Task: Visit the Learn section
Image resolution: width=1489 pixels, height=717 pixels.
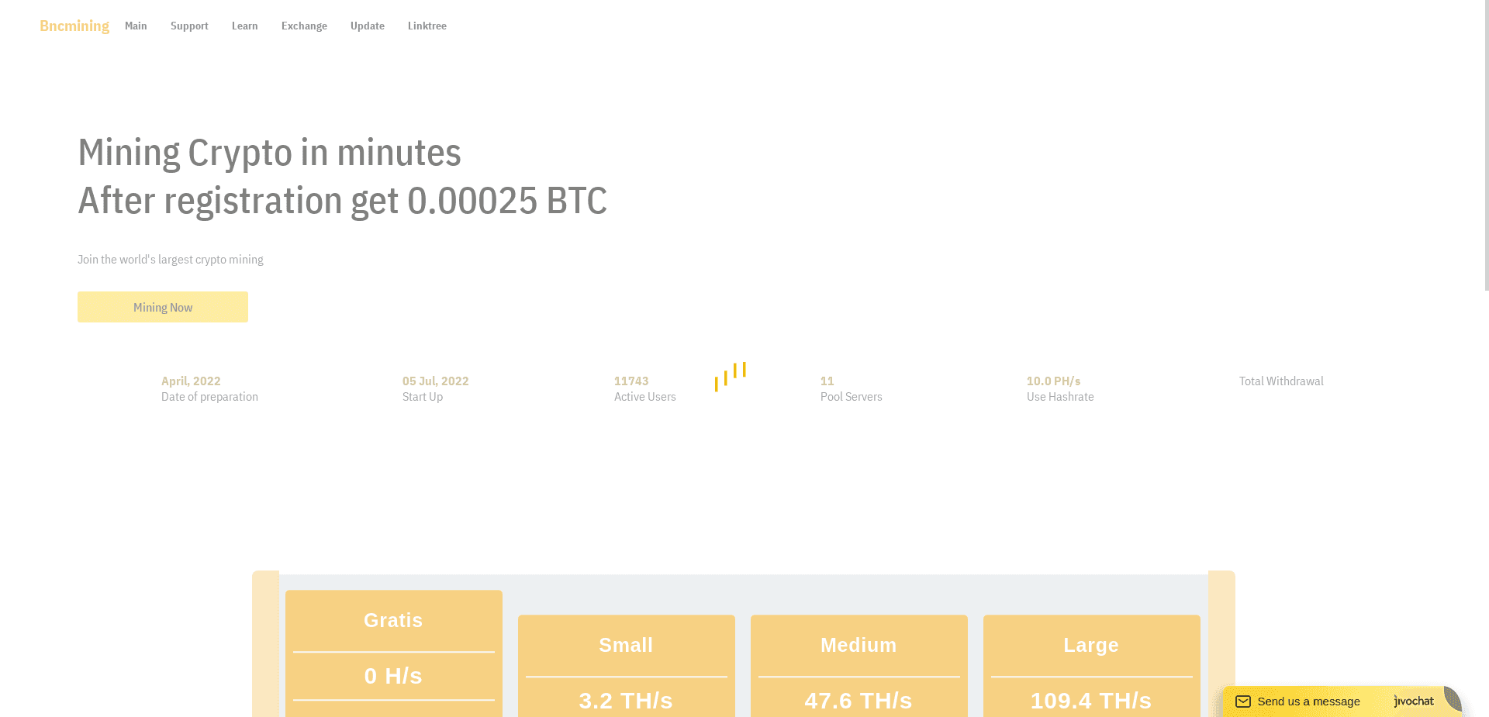Action: 244,26
